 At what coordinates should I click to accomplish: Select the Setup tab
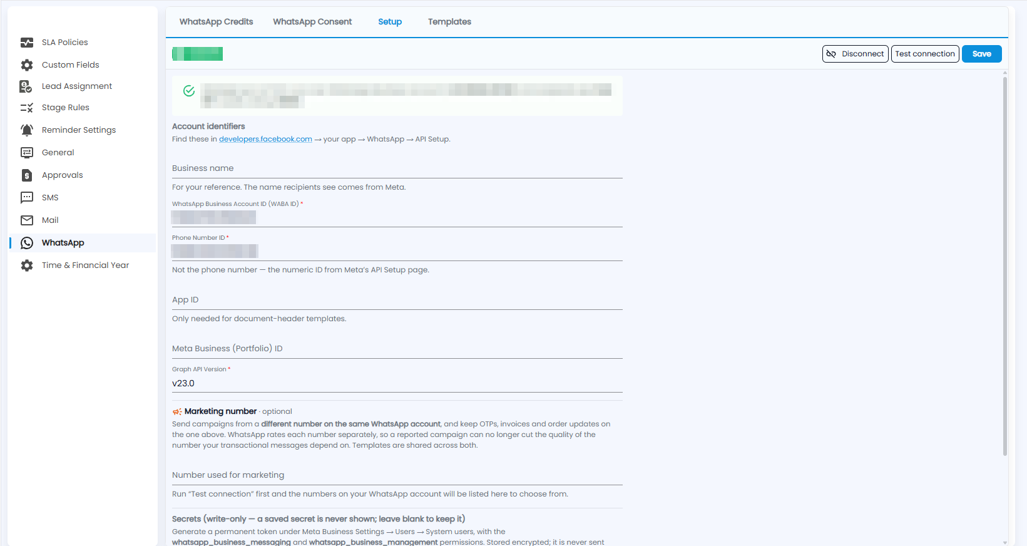point(390,22)
